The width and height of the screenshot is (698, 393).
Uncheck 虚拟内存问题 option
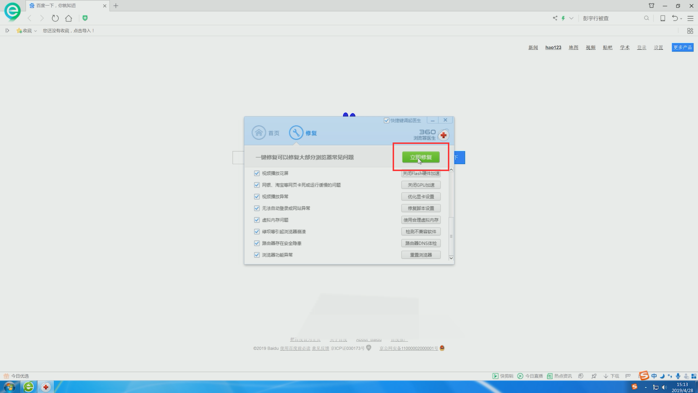pos(257,220)
